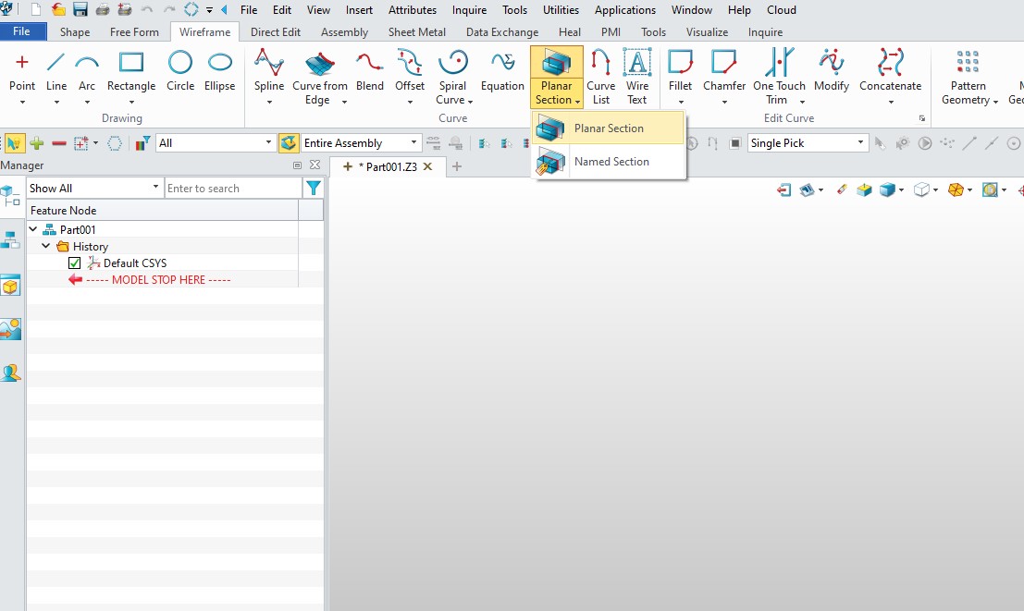Collapse the History folder node
The image size is (1024, 611).
click(46, 247)
